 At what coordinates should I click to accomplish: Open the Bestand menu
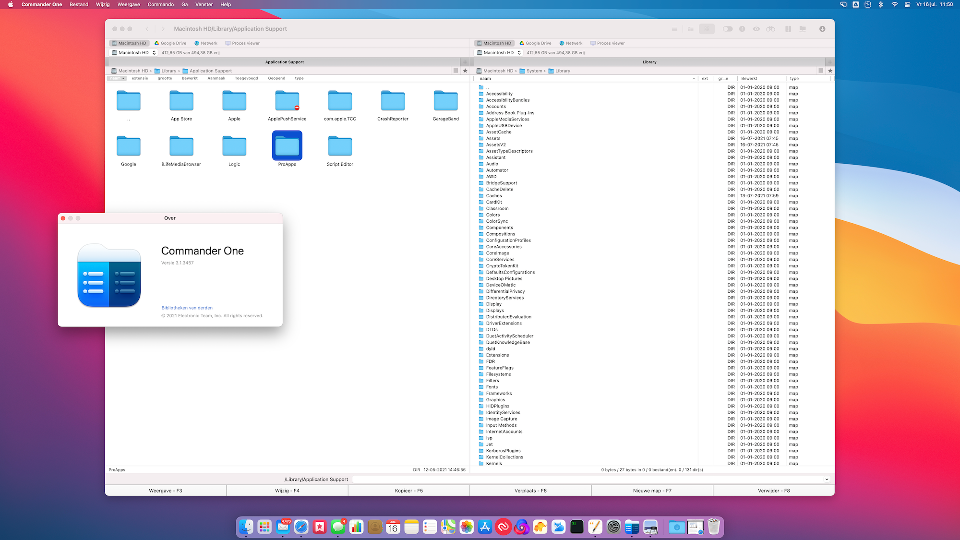(79, 4)
